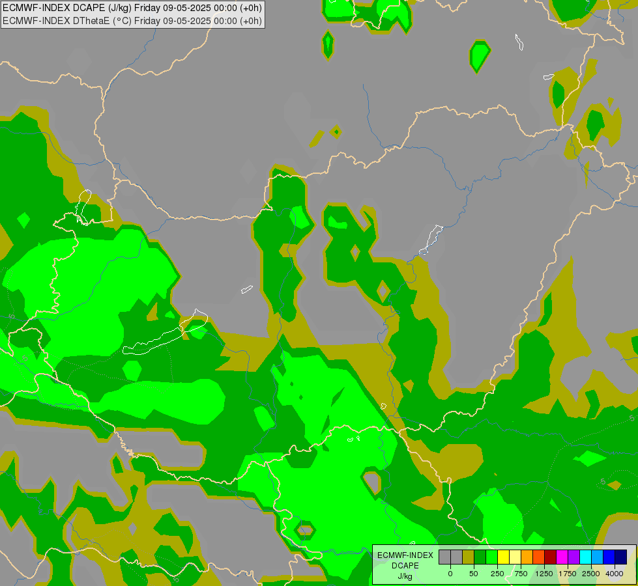Click the DThetaE (°C) title line
The width and height of the screenshot is (638, 586).
132,21
